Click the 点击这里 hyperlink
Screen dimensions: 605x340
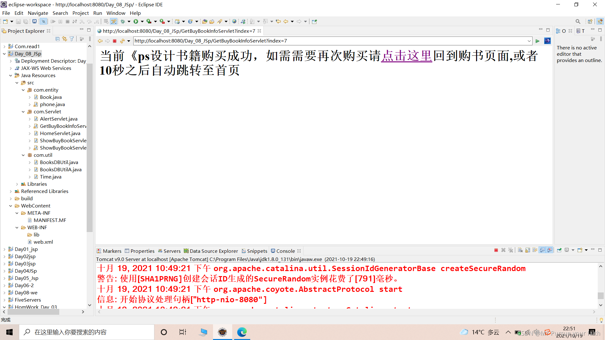tap(406, 56)
